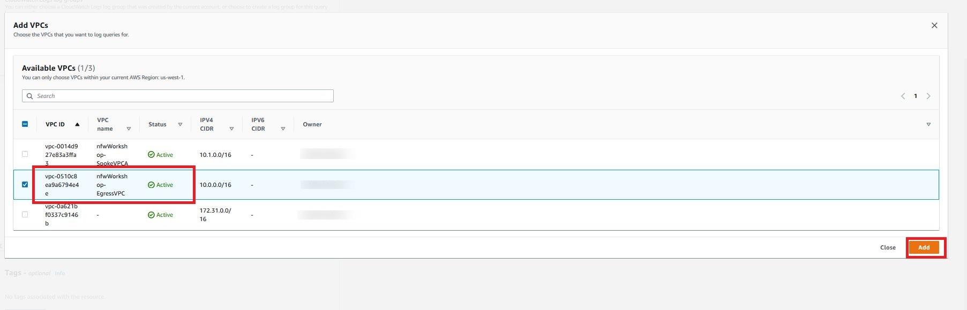This screenshot has height=310, width=967.
Task: Click the orange Add button
Action: (924, 247)
